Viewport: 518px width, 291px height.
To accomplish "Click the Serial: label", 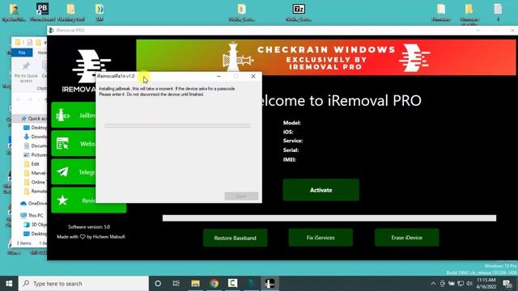I will pos(291,150).
